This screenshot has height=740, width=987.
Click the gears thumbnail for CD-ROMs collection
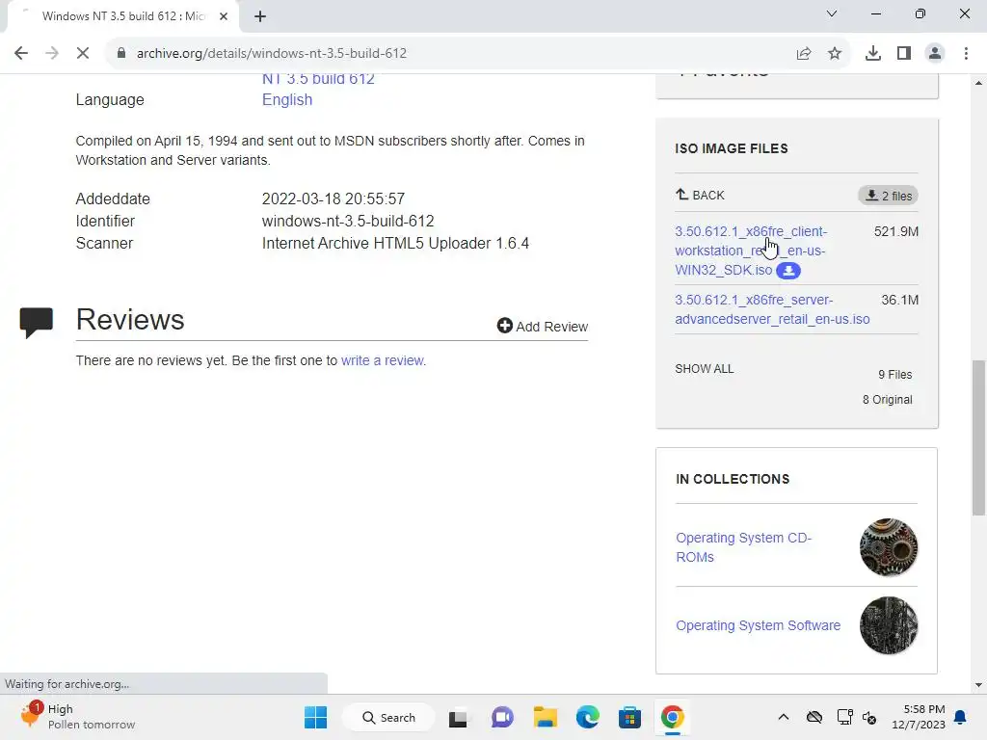[x=889, y=547]
